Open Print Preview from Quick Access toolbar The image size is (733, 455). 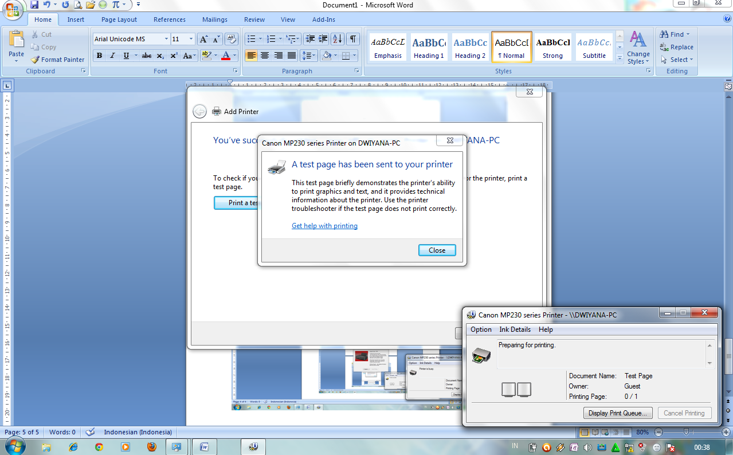[x=77, y=5]
